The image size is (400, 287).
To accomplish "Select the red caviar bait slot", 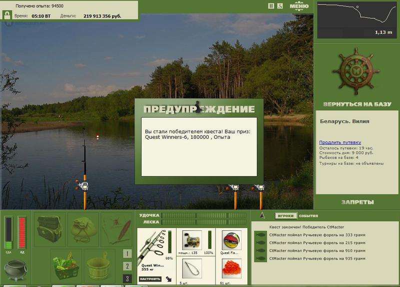I will click(x=231, y=268).
